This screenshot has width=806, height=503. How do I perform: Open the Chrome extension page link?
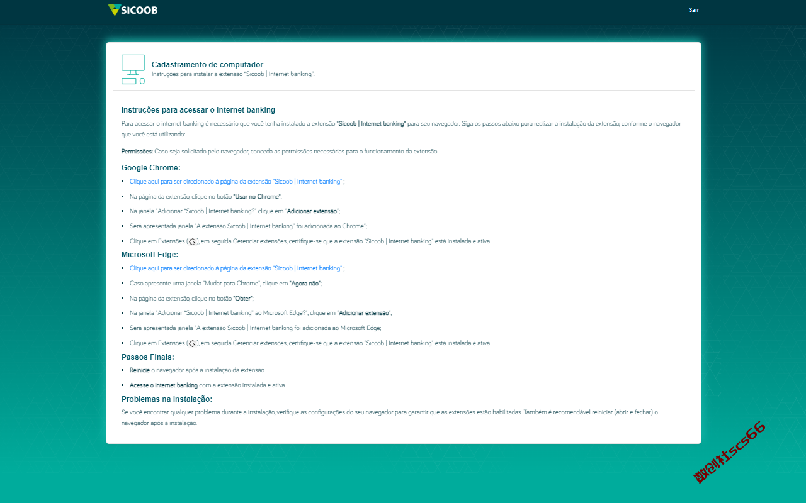pos(237,182)
